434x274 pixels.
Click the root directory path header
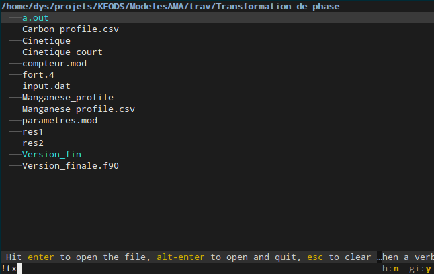pos(170,6)
